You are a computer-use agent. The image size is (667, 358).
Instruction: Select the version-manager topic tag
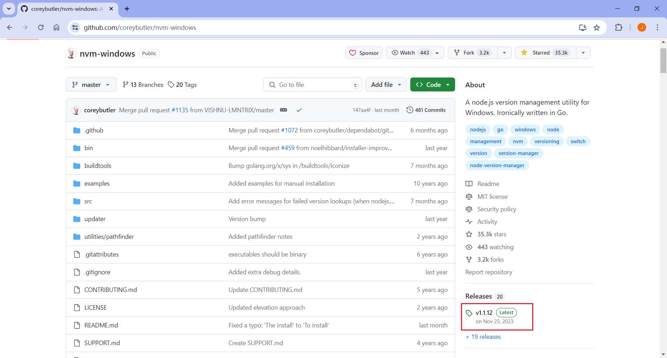tap(519, 153)
